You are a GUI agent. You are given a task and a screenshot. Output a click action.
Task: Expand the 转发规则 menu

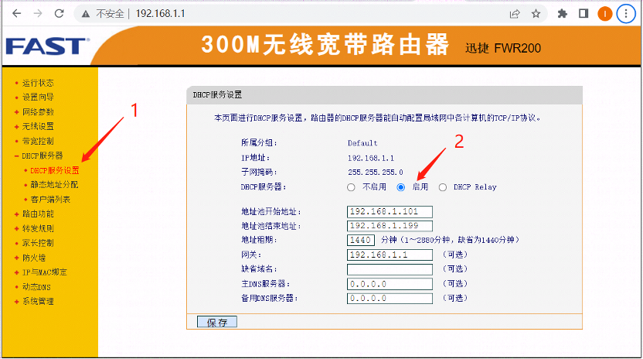click(x=38, y=228)
